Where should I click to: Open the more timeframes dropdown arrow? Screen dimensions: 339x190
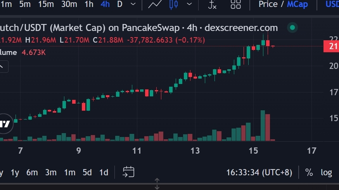pos(133,4)
